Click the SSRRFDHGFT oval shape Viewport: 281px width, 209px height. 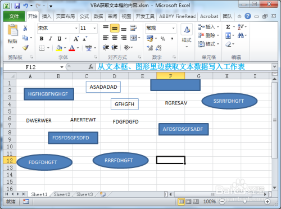coord(229,101)
